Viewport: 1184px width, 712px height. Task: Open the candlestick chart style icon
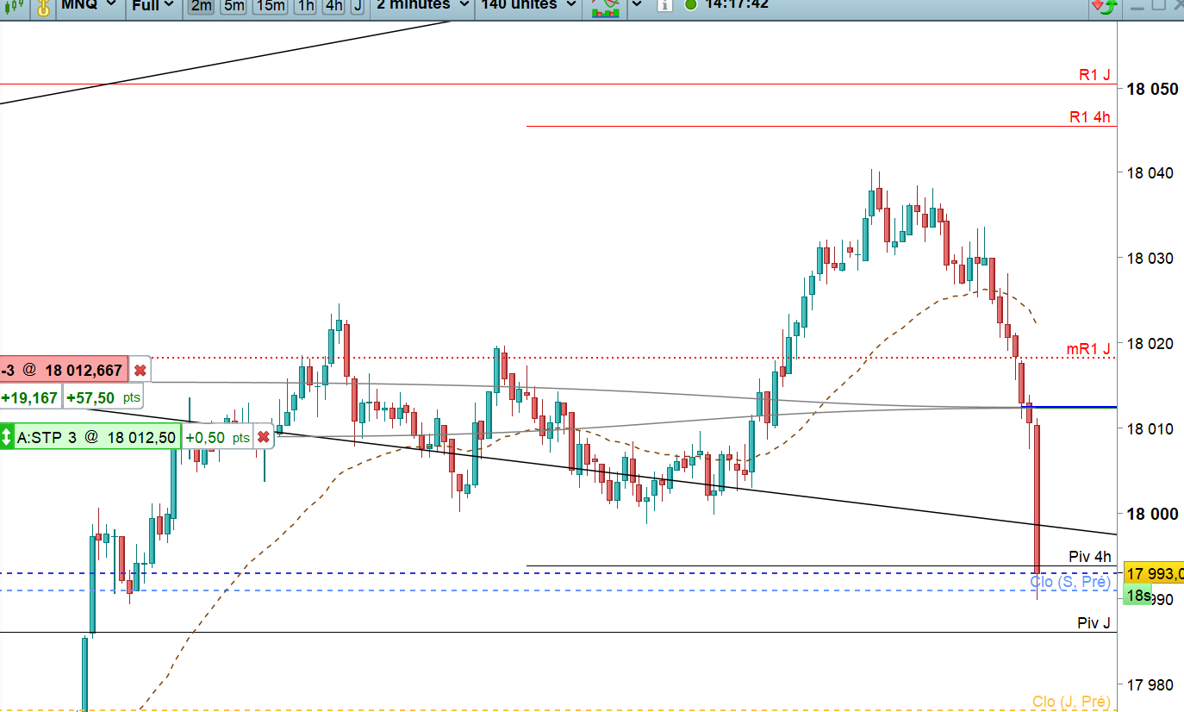point(13,5)
